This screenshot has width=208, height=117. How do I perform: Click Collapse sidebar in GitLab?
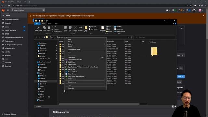pos(9,114)
